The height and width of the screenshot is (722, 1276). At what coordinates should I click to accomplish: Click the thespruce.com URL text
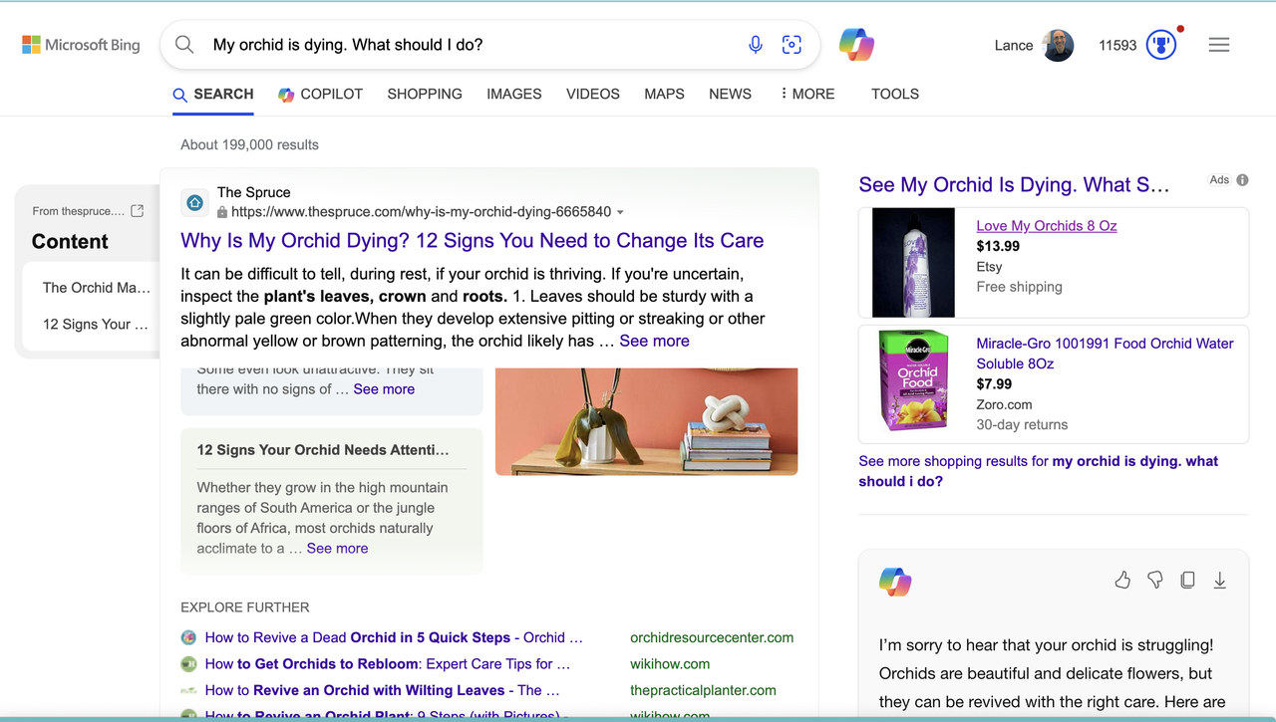(421, 212)
